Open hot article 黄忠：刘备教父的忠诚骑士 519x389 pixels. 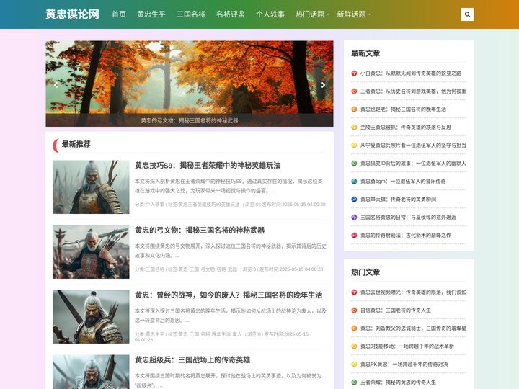coord(413,328)
